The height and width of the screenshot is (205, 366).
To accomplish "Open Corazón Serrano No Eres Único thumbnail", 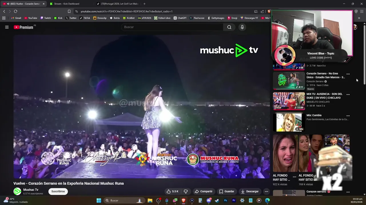I will [x=289, y=81].
